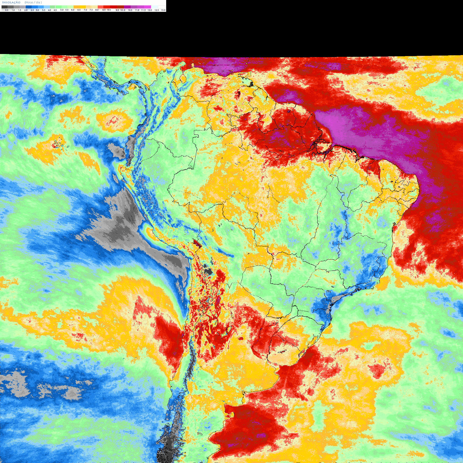Click the '4.5' legend value

click(55, 10)
